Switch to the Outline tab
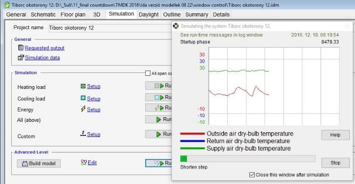Viewport: 355px width, 184px height. click(x=172, y=15)
